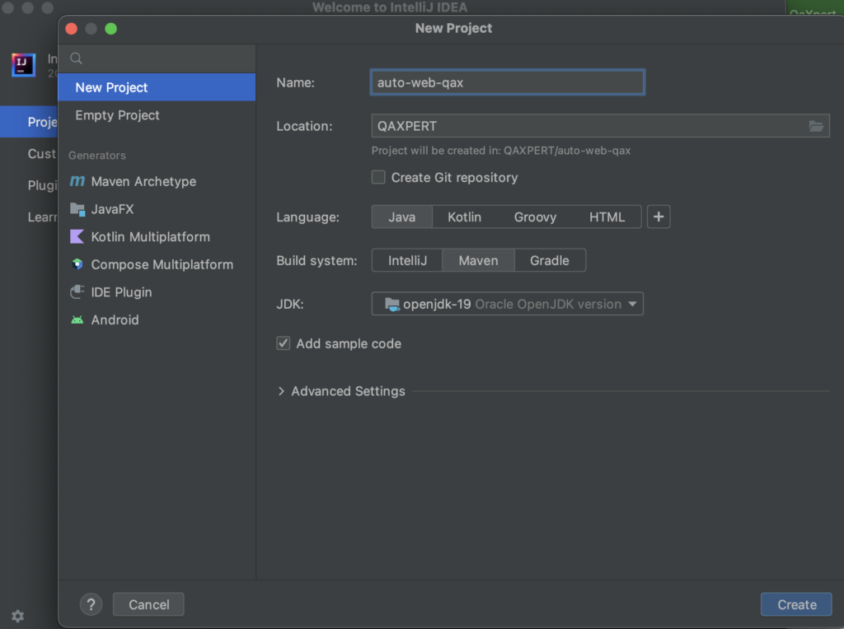This screenshot has width=844, height=629.
Task: Select Empty Project in sidebar list
Action: coord(157,115)
